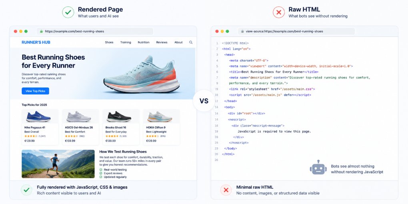Open the Shoes menu item
The height and width of the screenshot is (204, 408).
[x=109, y=42]
